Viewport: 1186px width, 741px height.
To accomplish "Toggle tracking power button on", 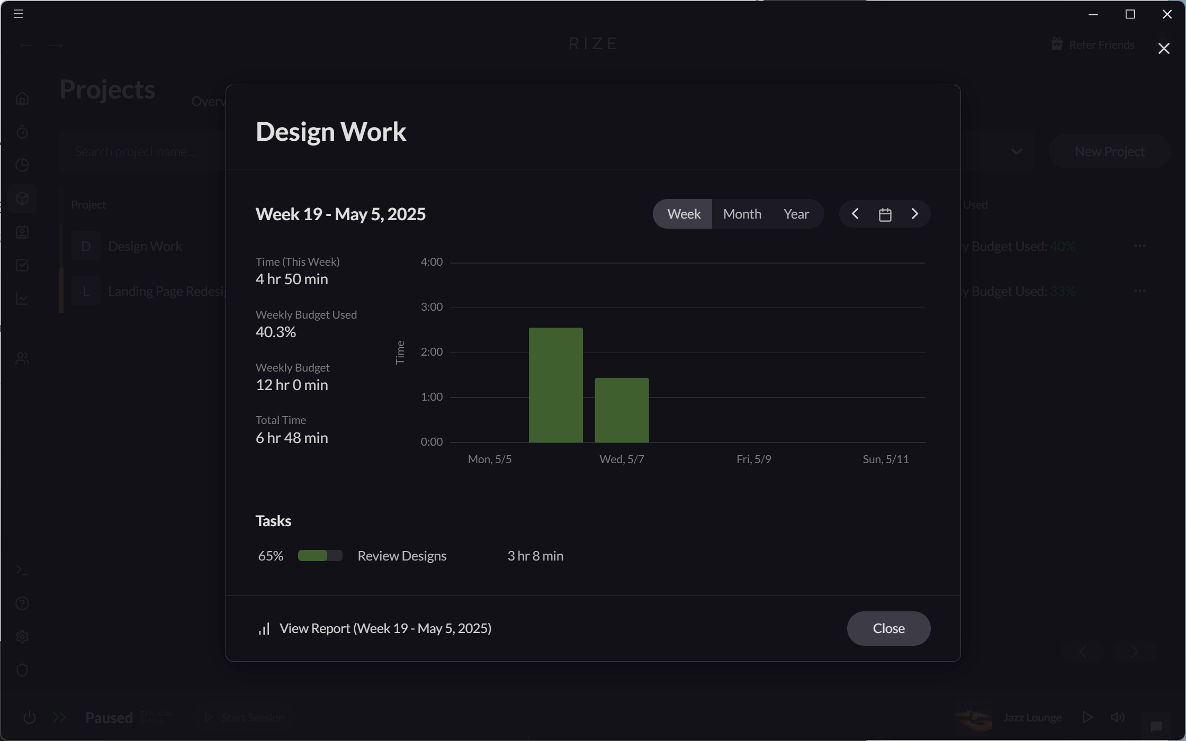I will [x=30, y=717].
